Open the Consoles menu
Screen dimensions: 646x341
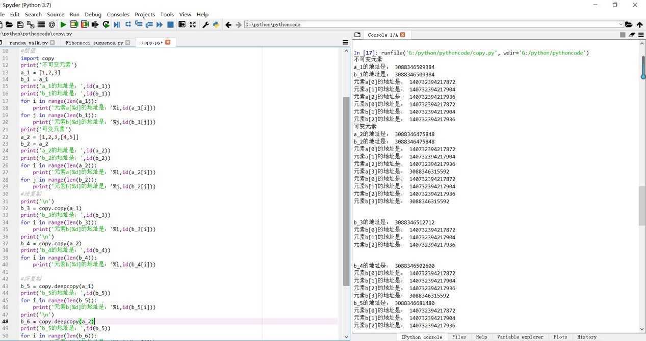coord(118,14)
